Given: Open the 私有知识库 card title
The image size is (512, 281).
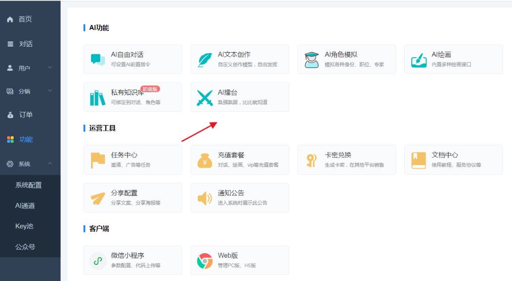Looking at the screenshot, I should coord(127,93).
